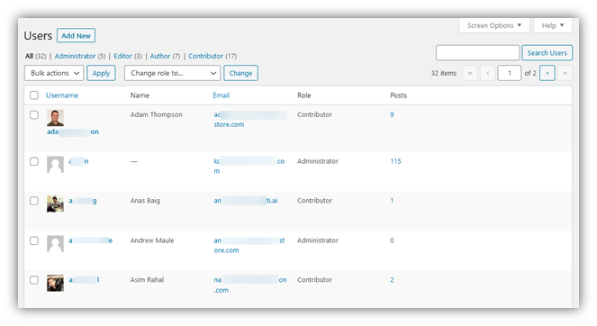The width and height of the screenshot is (597, 326).
Task: Click Asim Rahal's email address link
Action: pyautogui.click(x=250, y=285)
